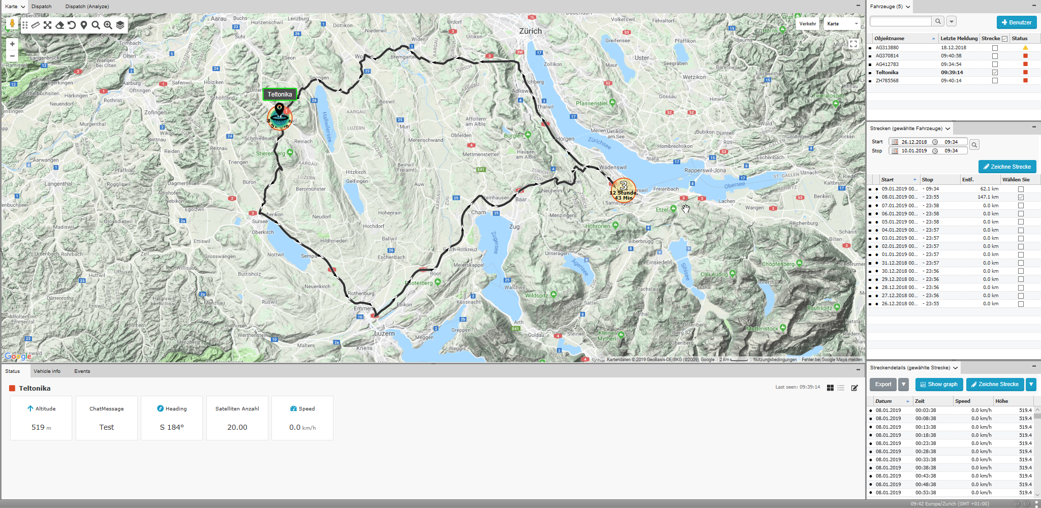Open dropdown arrow beside Zeichne Strecke in Streckendetails
The width and height of the screenshot is (1041, 508).
[1031, 385]
